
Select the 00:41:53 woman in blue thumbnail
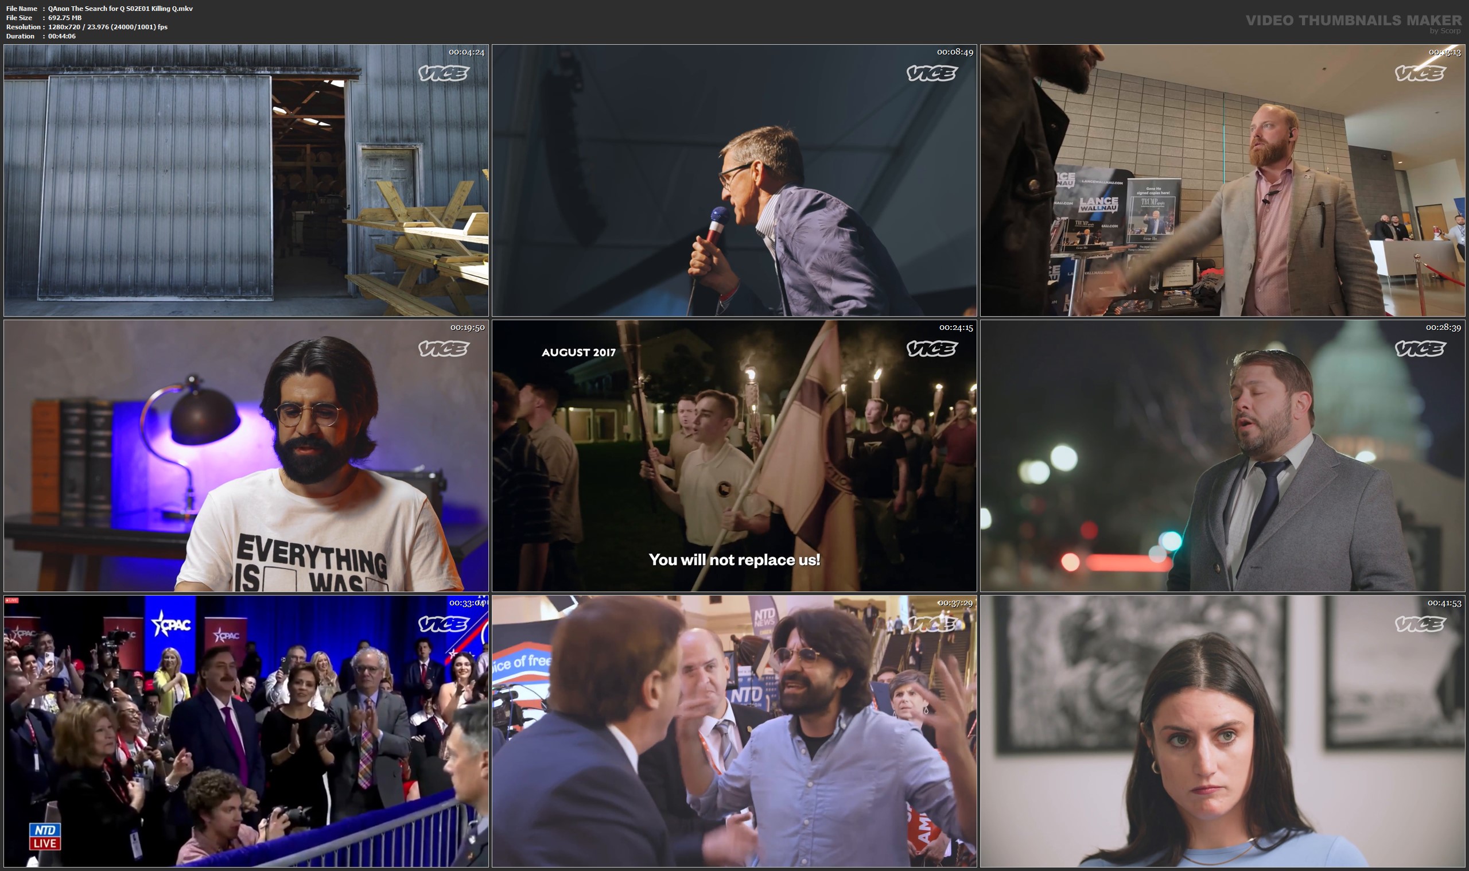pos(1222,731)
